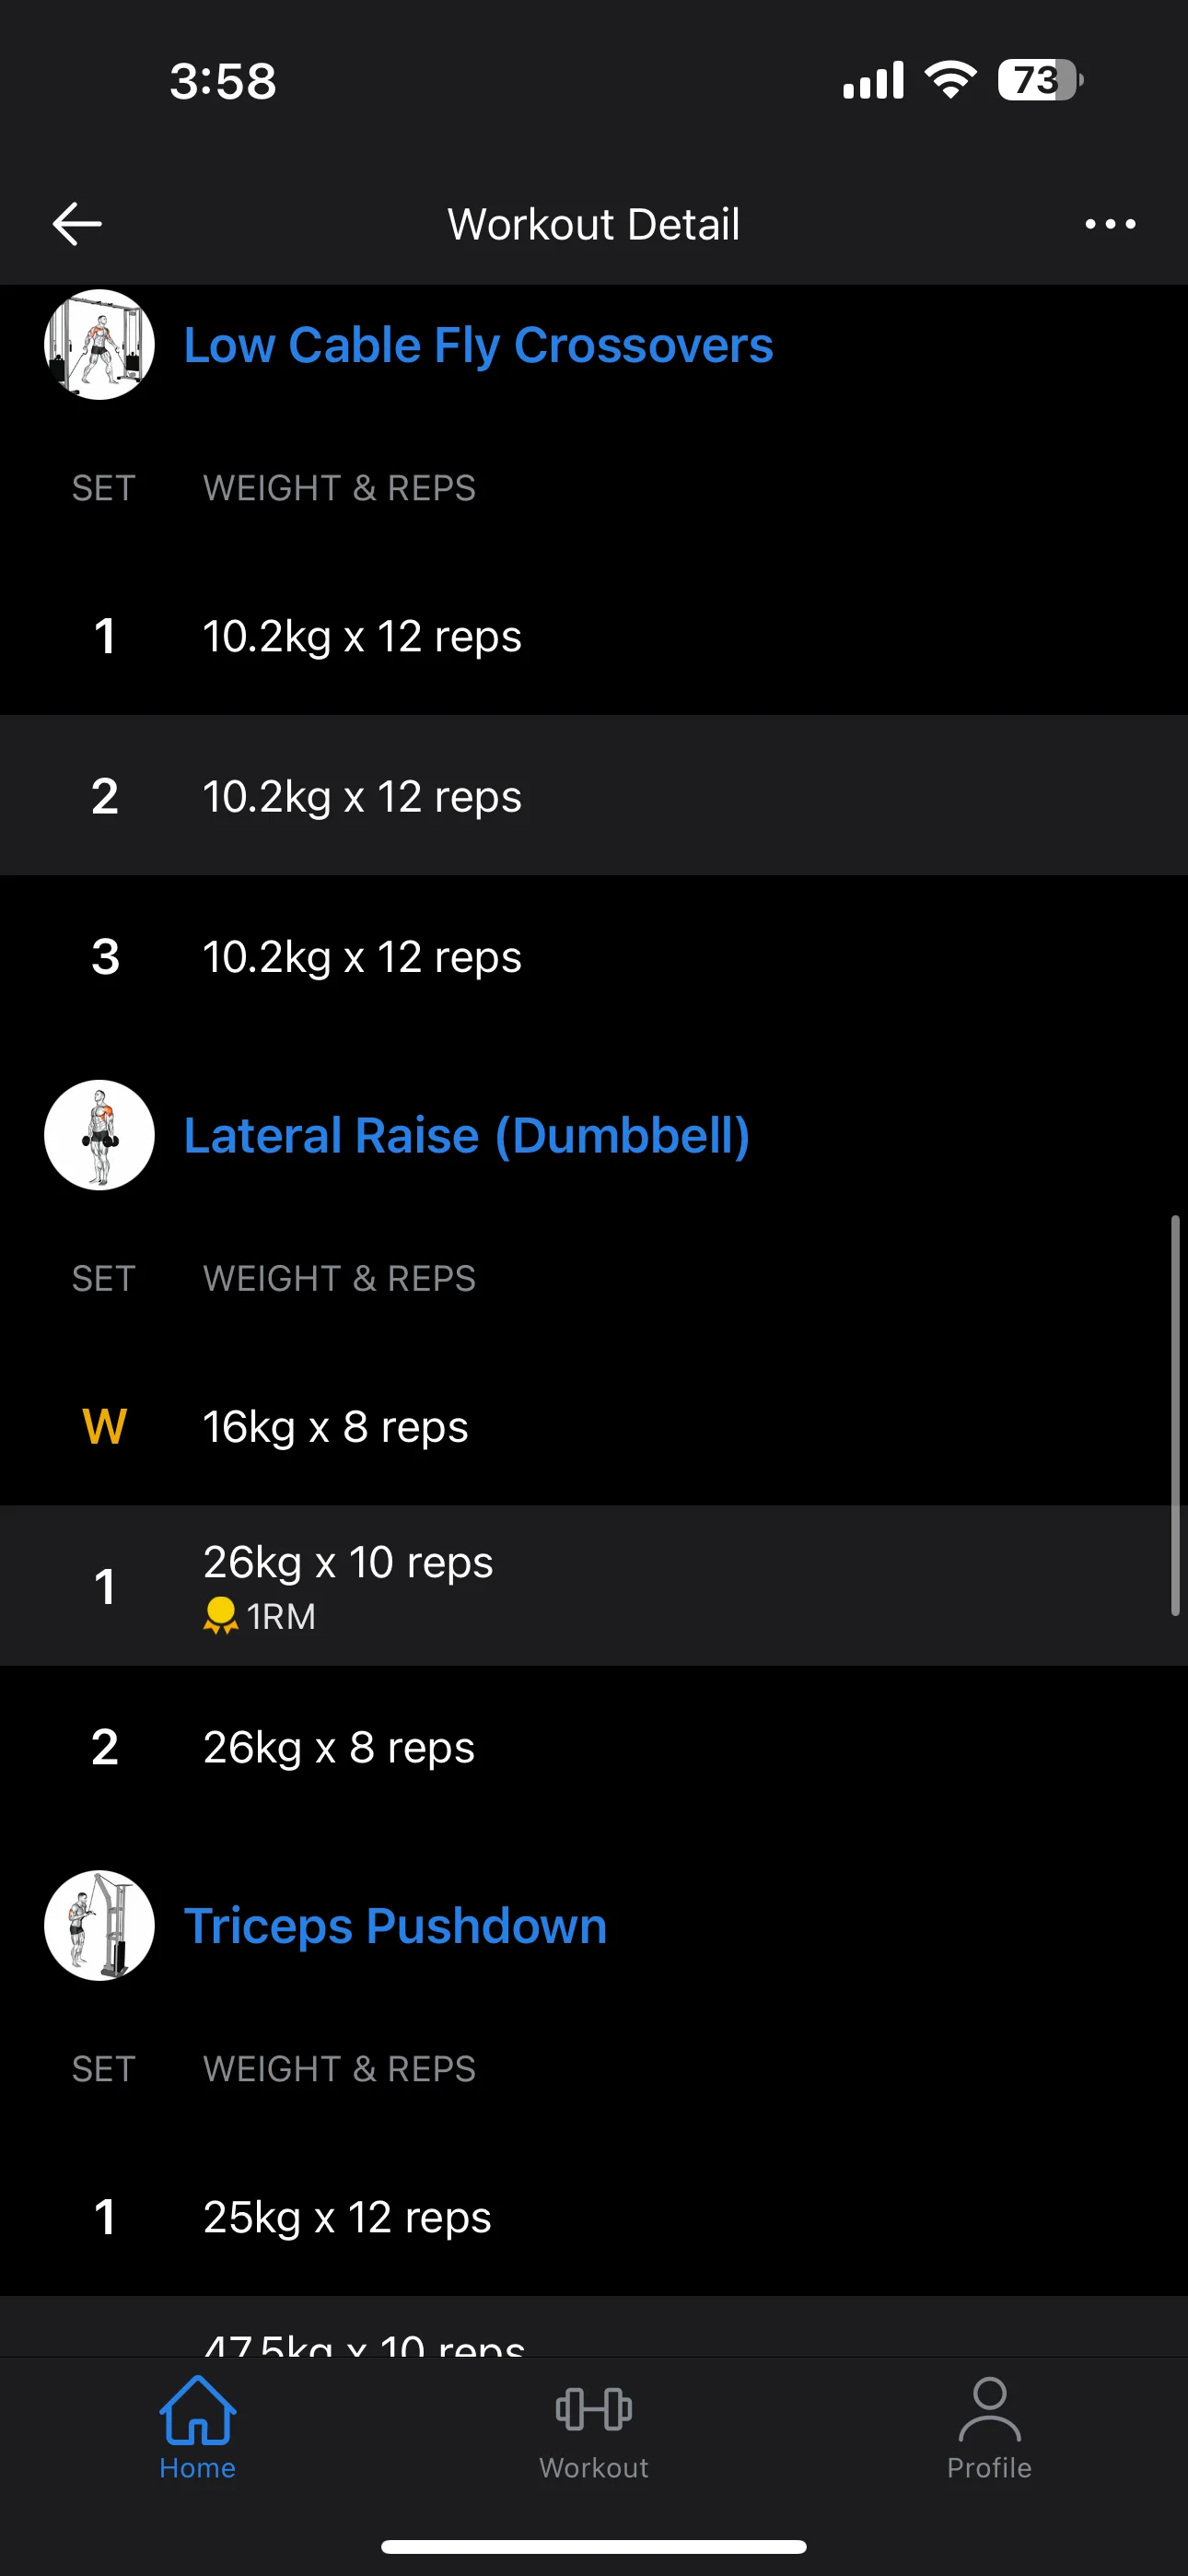This screenshot has width=1188, height=2576.
Task: Tap the battery indicator in status bar
Action: (x=1040, y=80)
